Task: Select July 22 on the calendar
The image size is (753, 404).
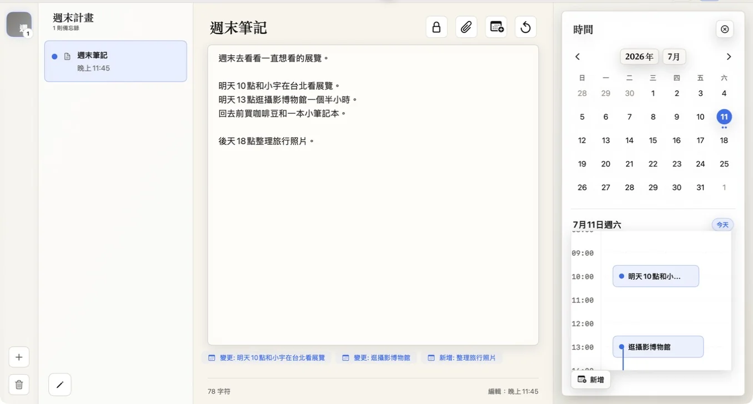Action: [x=653, y=164]
